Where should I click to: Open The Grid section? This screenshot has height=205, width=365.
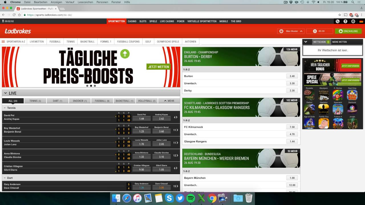236,21
